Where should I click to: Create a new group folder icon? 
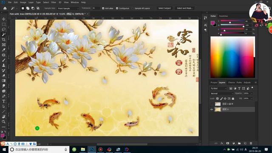click(239, 143)
